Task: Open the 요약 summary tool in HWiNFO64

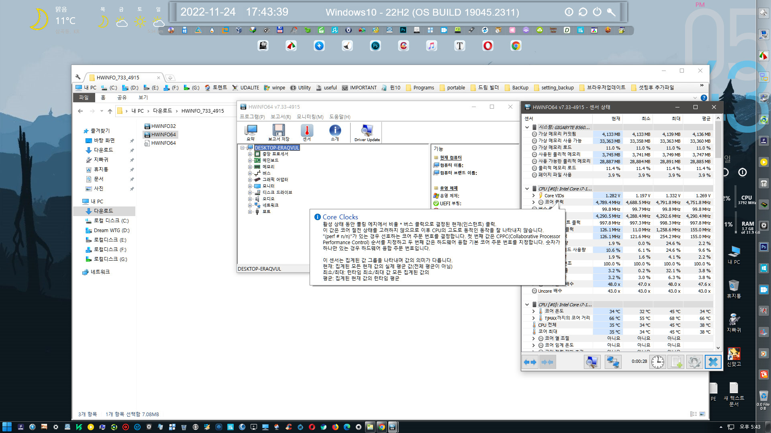Action: pyautogui.click(x=251, y=133)
